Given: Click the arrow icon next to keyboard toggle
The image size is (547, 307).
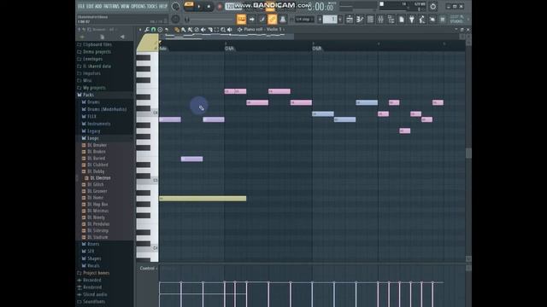Looking at the screenshot, I should [252, 19].
